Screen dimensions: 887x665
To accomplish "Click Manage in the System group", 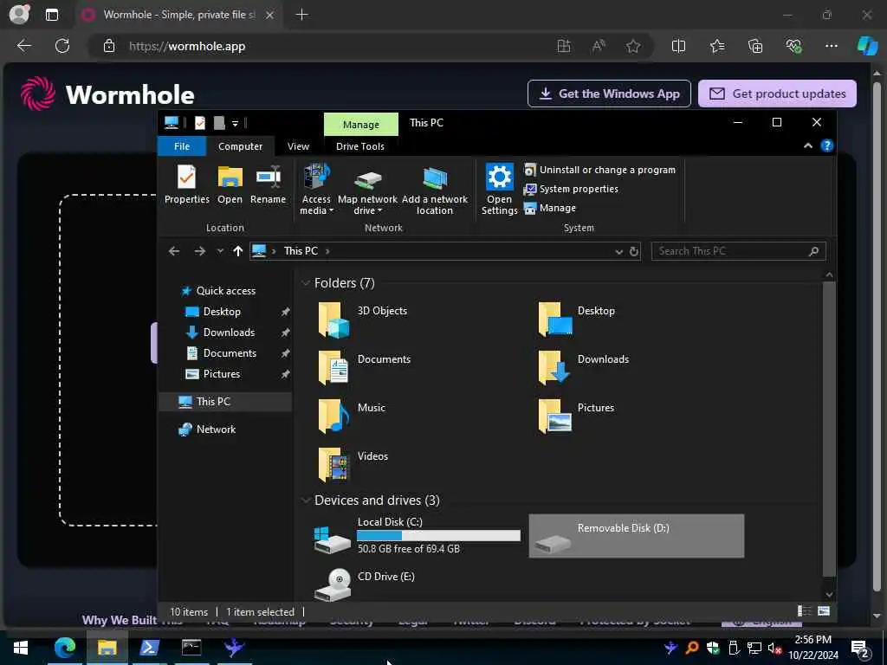I will [550, 208].
